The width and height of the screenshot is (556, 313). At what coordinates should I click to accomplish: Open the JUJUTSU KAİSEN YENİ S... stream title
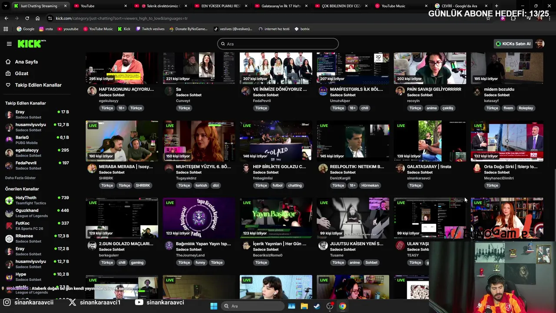pyautogui.click(x=357, y=244)
